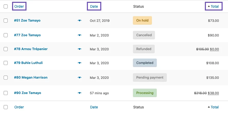This screenshot has width=228, height=113.
Task: Preview order #79 Buhle Luthuli
Action: [x=79, y=63]
